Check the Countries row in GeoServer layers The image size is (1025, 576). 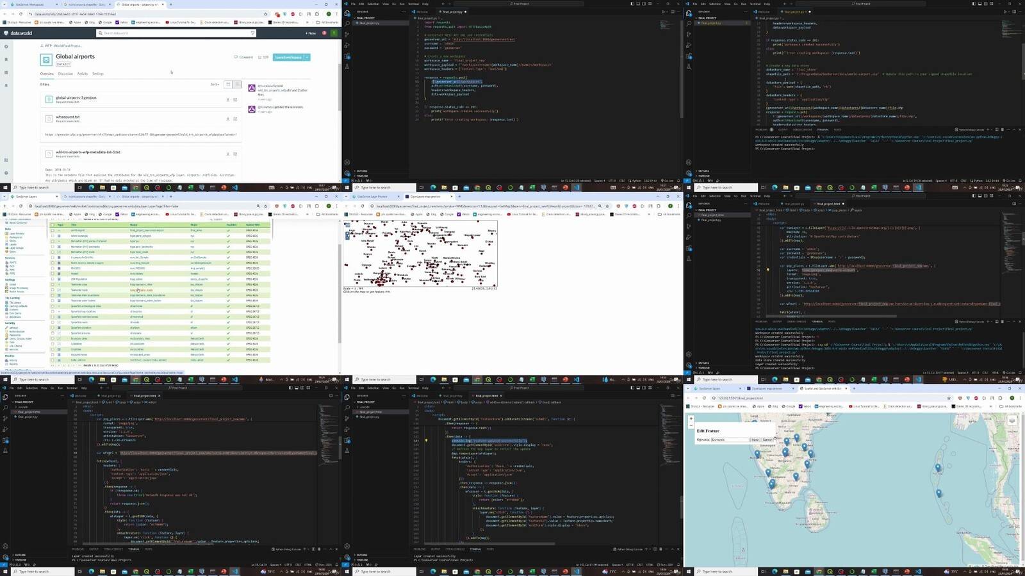[x=53, y=349]
